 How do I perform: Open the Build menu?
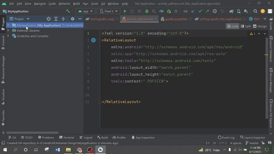tap(76, 4)
